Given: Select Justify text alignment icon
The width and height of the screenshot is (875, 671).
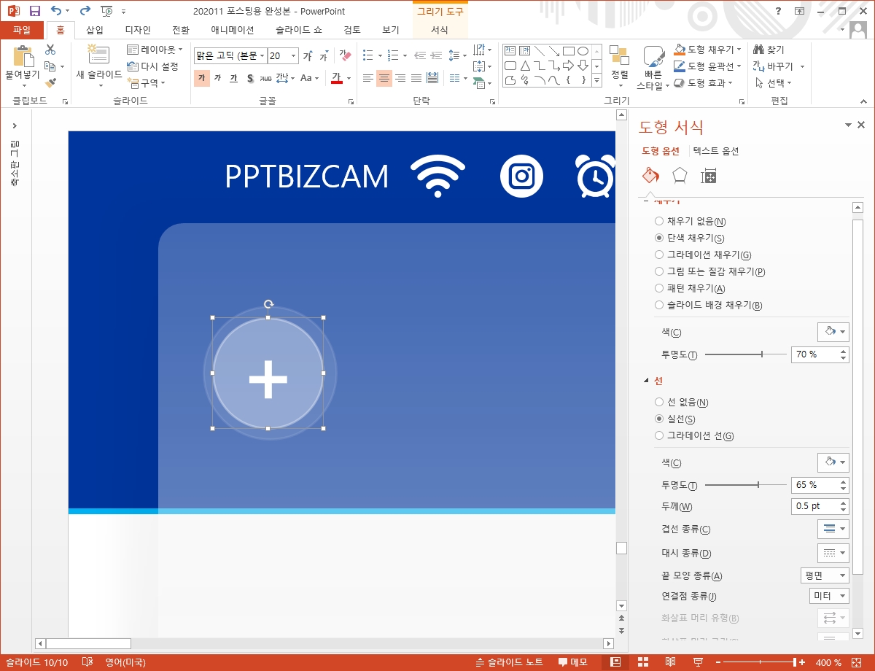Looking at the screenshot, I should (x=416, y=78).
